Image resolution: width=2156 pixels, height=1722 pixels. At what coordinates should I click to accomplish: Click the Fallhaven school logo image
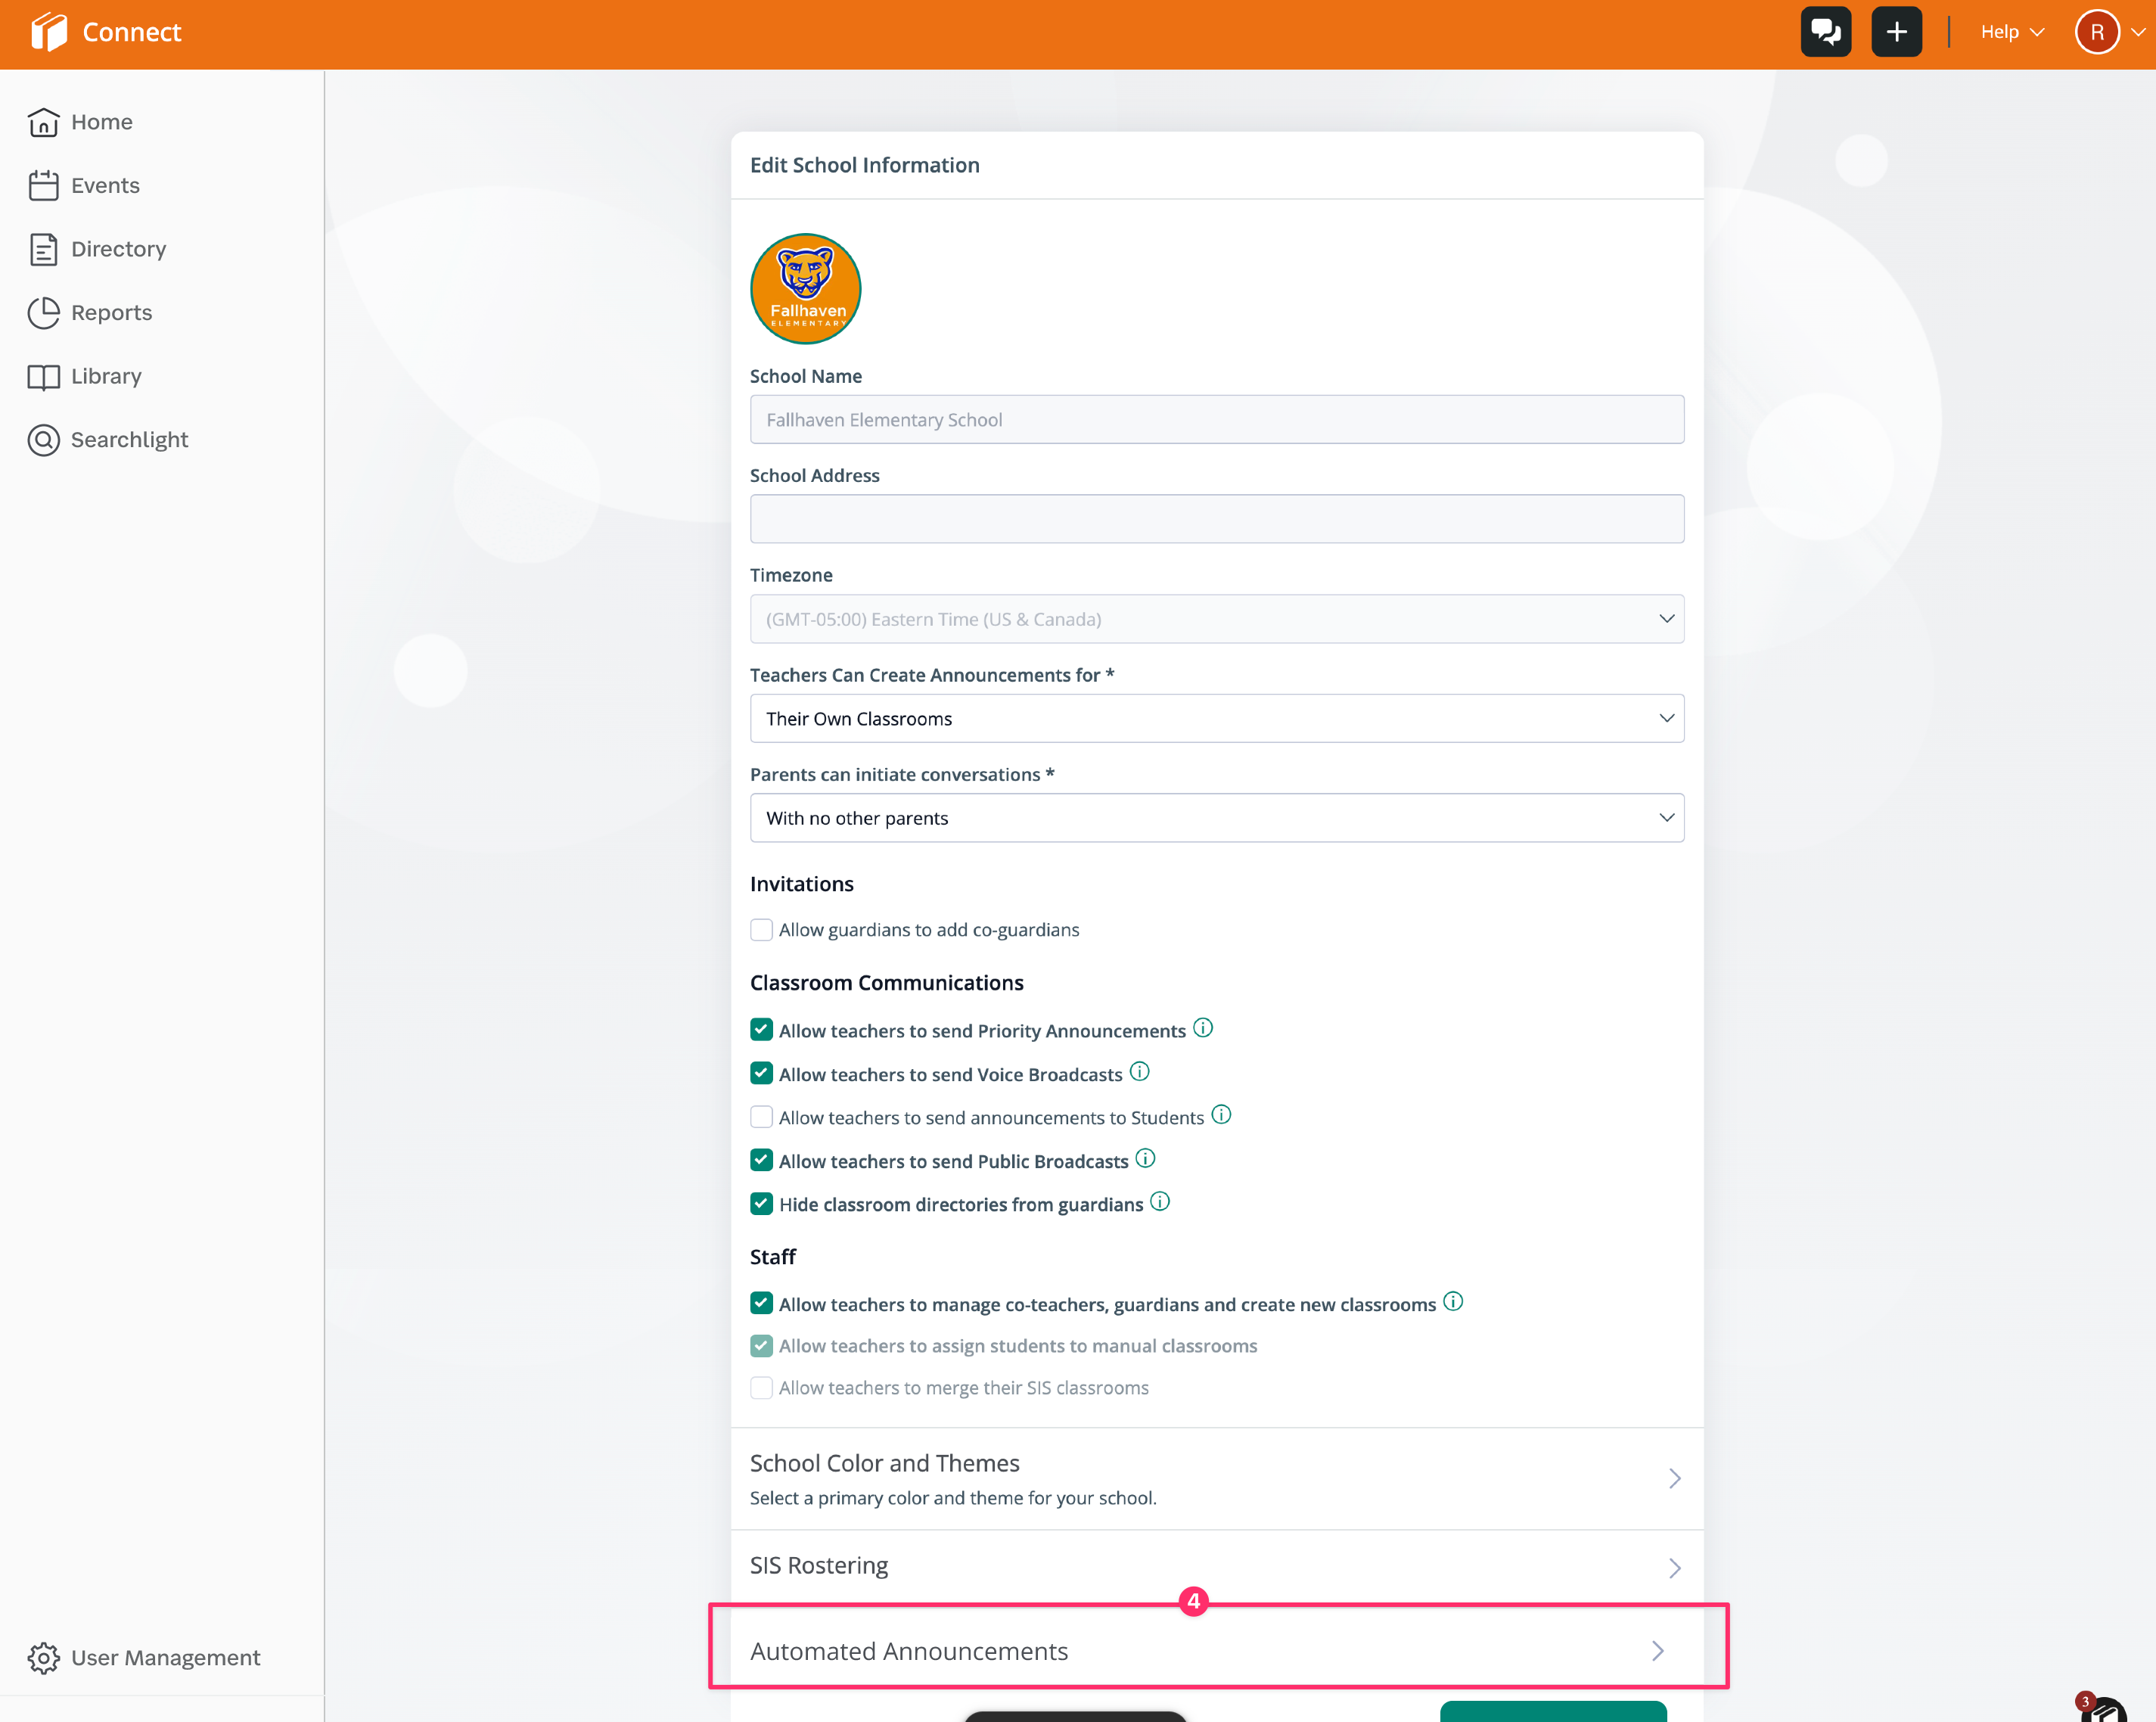pyautogui.click(x=805, y=289)
